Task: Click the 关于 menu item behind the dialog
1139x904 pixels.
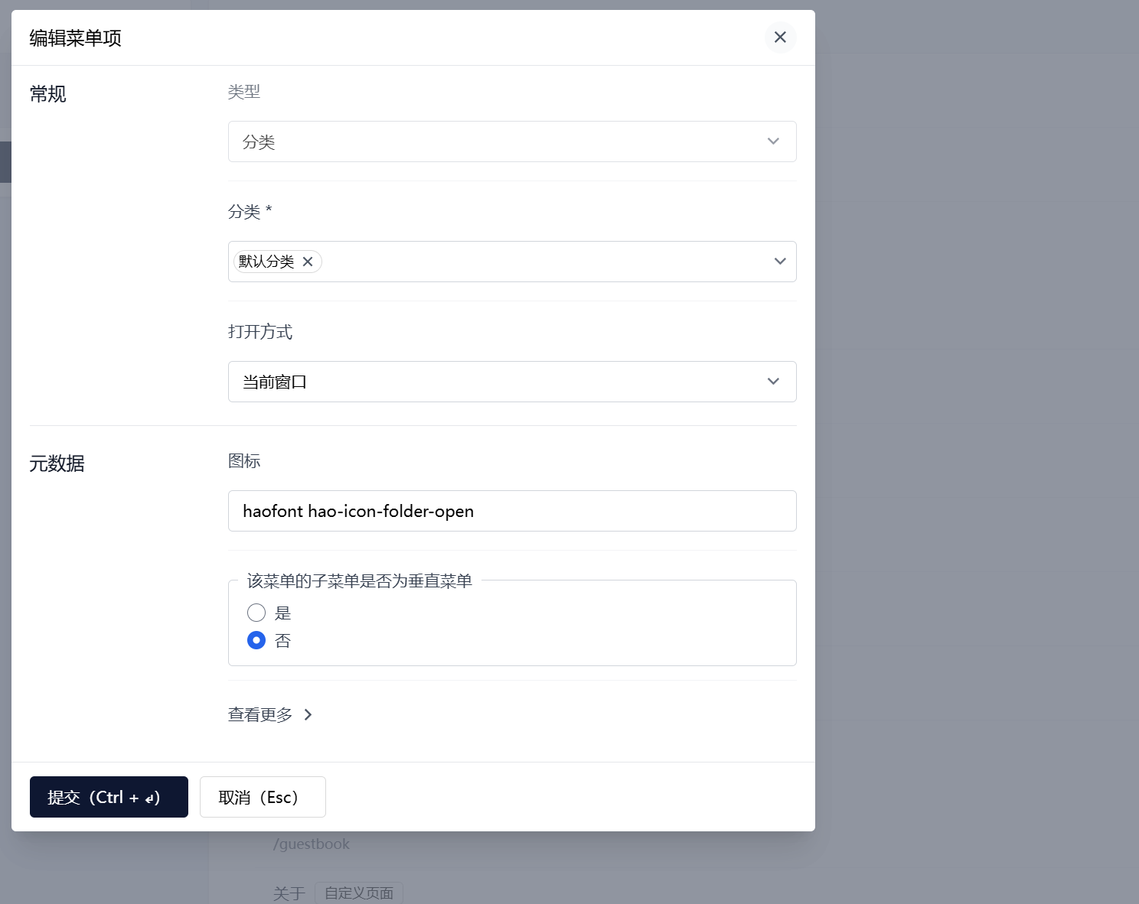Action: [x=289, y=893]
